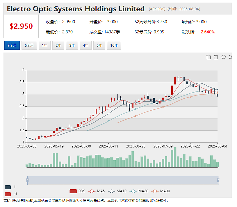Click the big red $2.950 price
Viewport: 237px width, 207px height.
pos(21,26)
